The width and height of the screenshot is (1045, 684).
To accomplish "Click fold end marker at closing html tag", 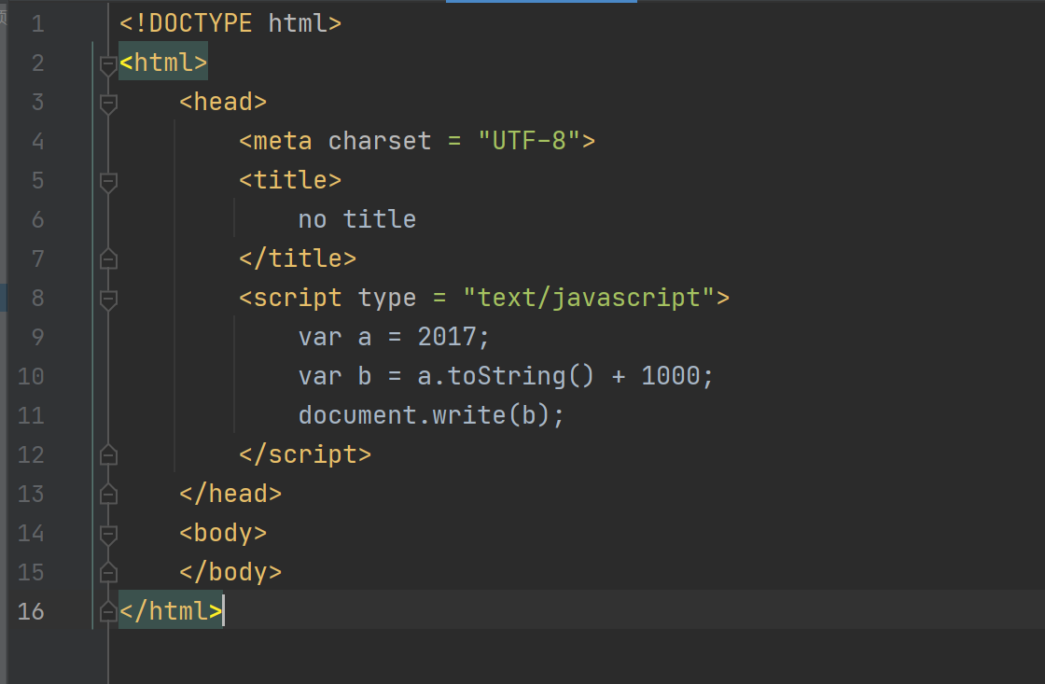I will 108,611.
